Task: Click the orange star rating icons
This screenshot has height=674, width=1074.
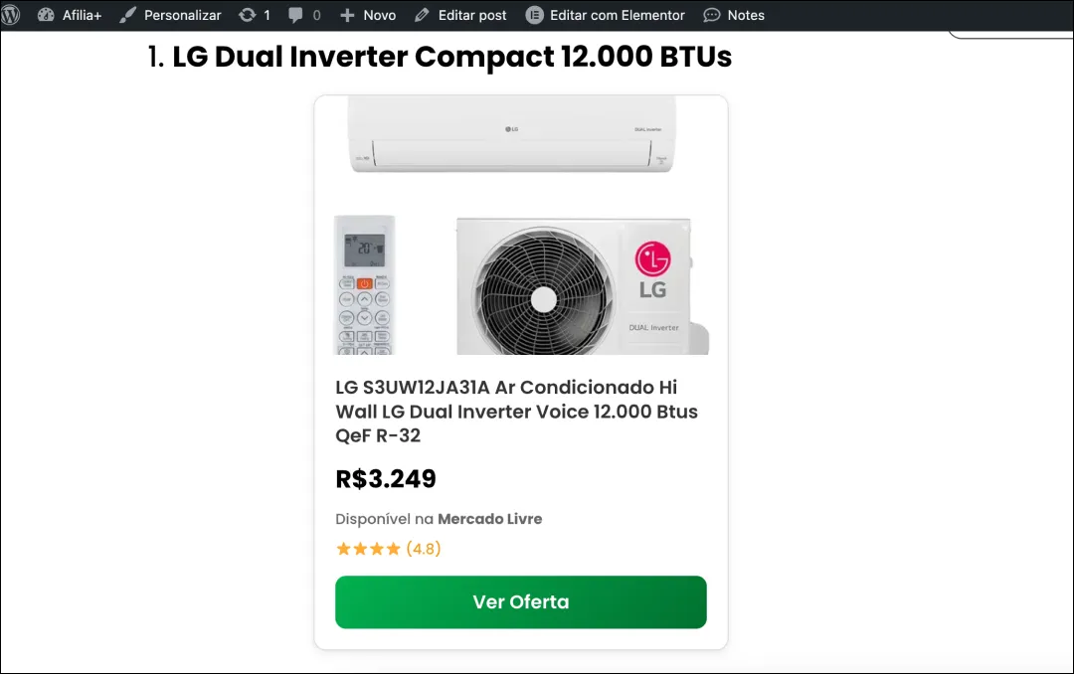Action: pos(368,549)
